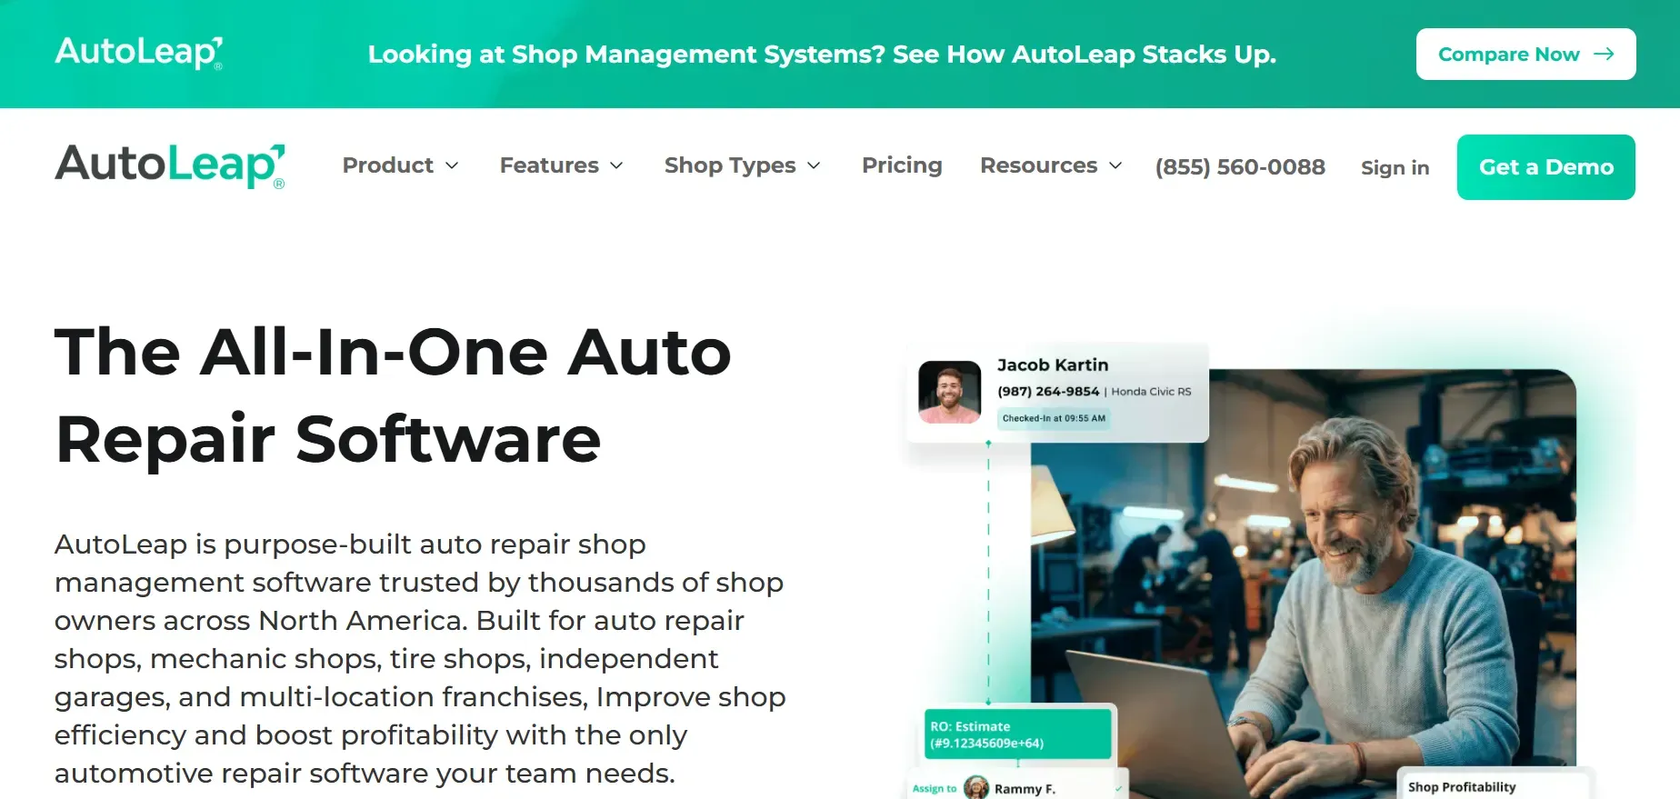
Task: Click the Assign to label
Action: pos(934,788)
